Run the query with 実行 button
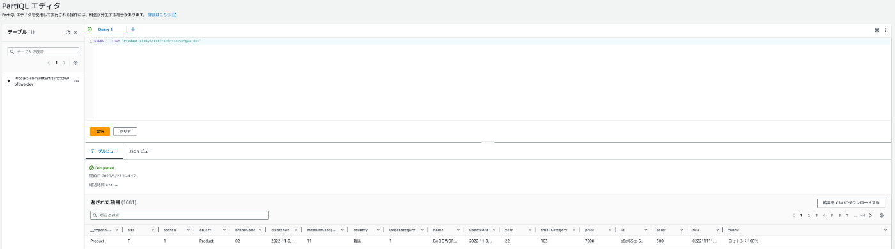The image size is (895, 249). [x=100, y=132]
